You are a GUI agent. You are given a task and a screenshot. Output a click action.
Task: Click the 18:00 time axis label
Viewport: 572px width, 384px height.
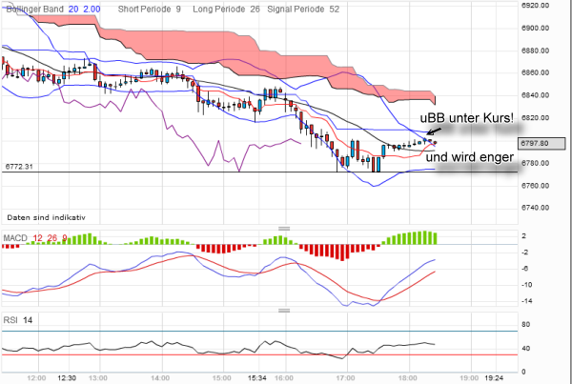point(408,377)
